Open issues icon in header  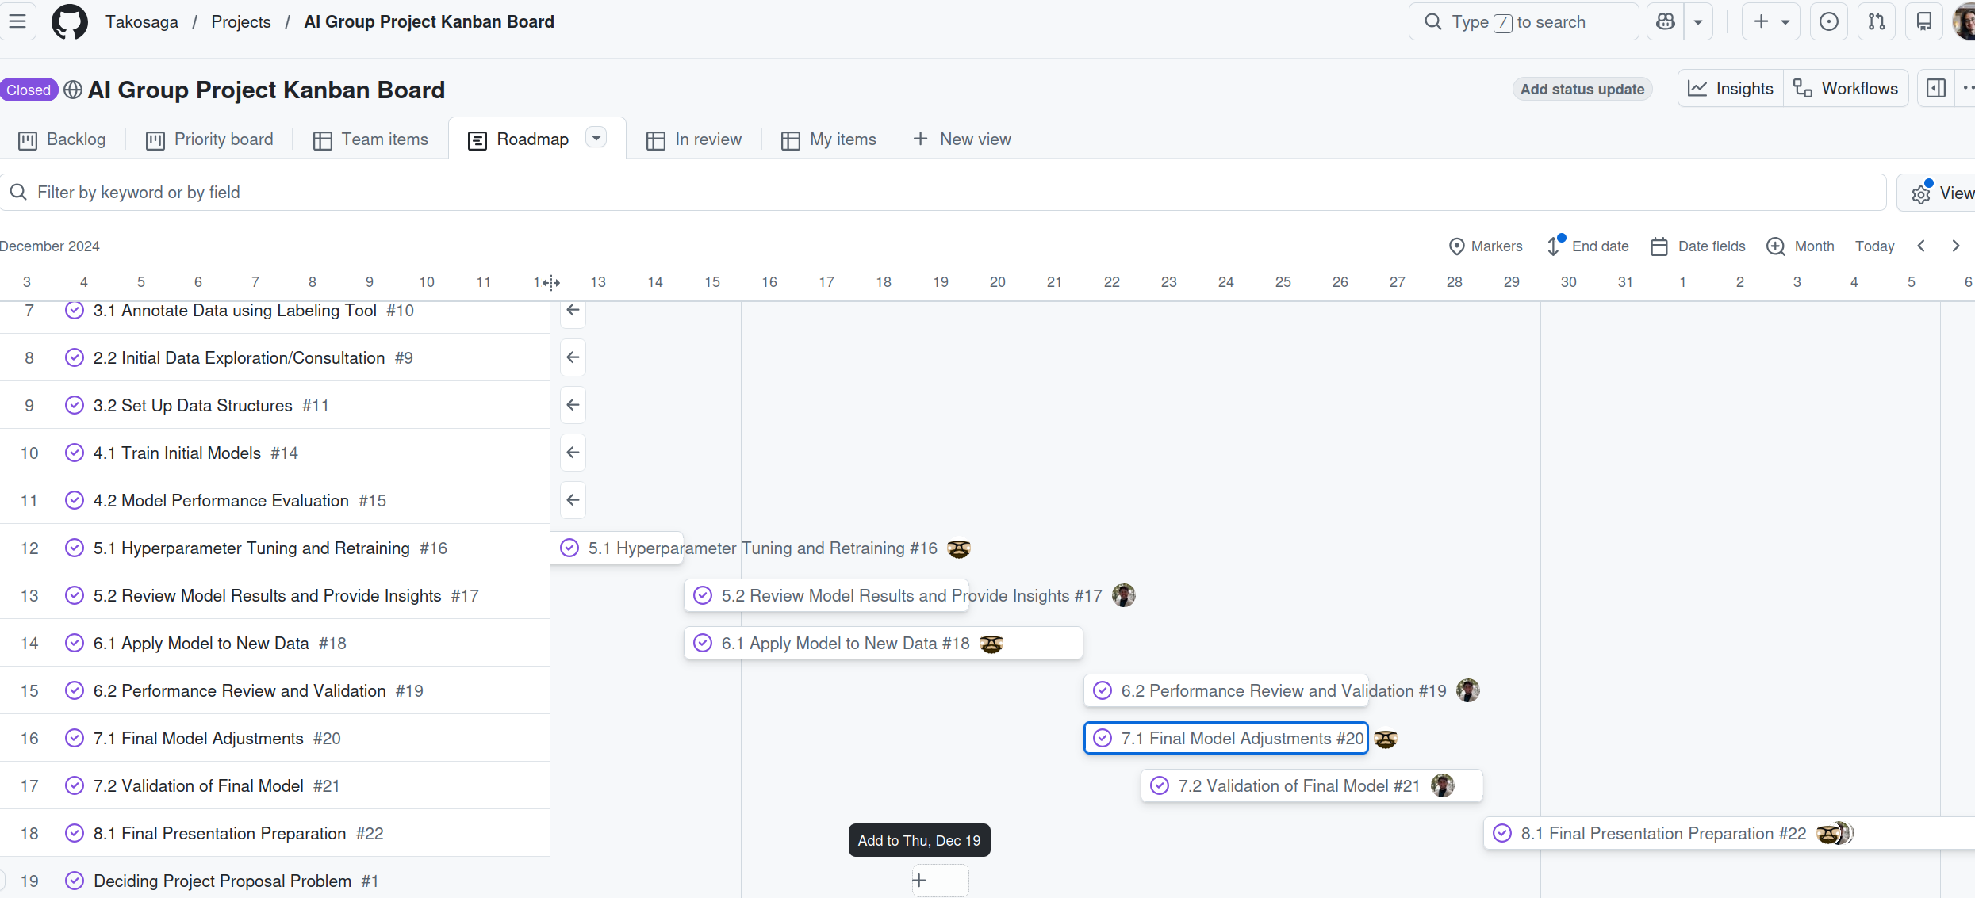click(x=1829, y=21)
